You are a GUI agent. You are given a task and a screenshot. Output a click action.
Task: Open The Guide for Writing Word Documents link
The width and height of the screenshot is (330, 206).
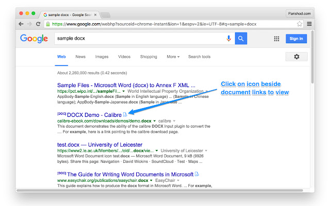click(130, 175)
